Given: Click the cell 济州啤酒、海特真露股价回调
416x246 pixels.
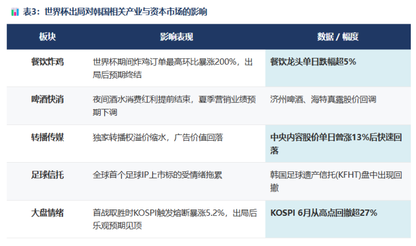Looking at the screenshot, I should (338, 106).
